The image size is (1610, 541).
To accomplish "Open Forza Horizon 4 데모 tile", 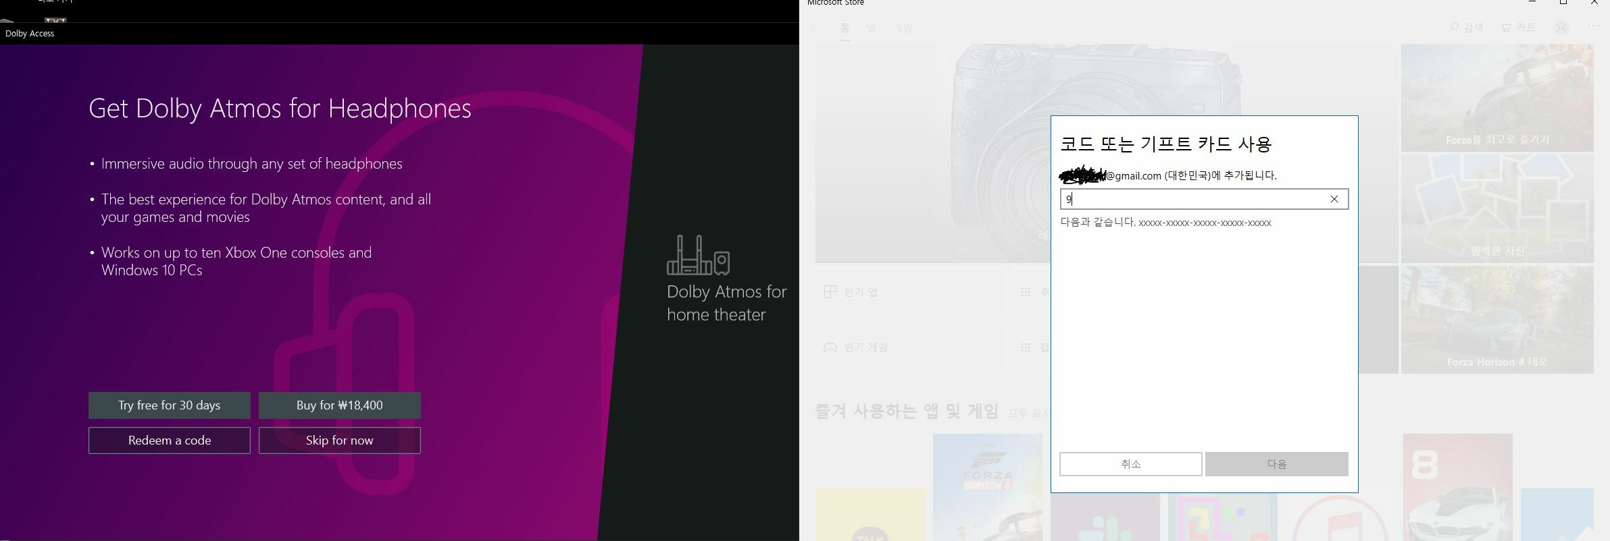I will point(1497,320).
